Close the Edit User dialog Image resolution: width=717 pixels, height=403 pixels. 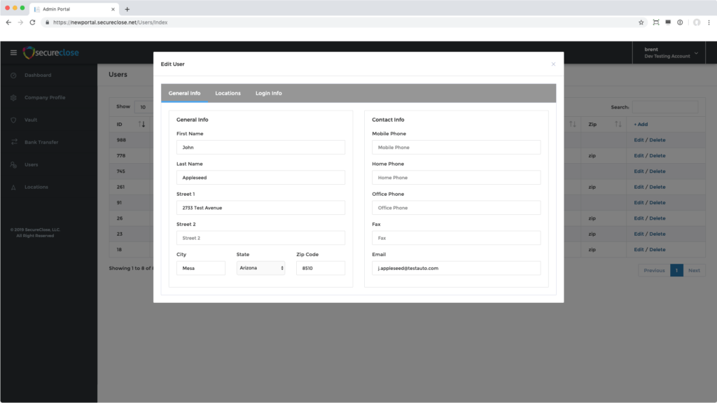pos(553,64)
